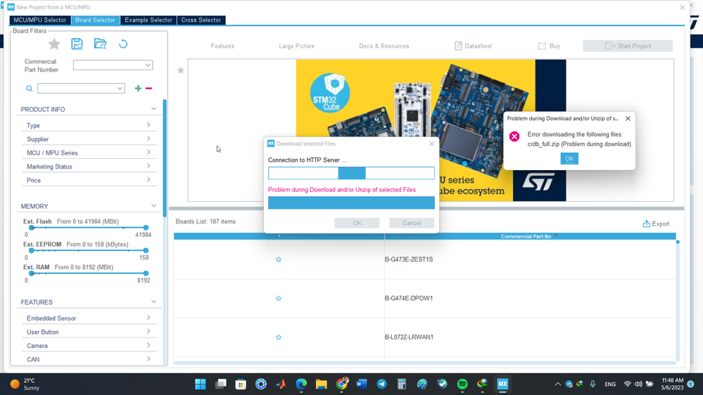
Task: Star the B-G473E-ZEST1S board
Action: (279, 259)
